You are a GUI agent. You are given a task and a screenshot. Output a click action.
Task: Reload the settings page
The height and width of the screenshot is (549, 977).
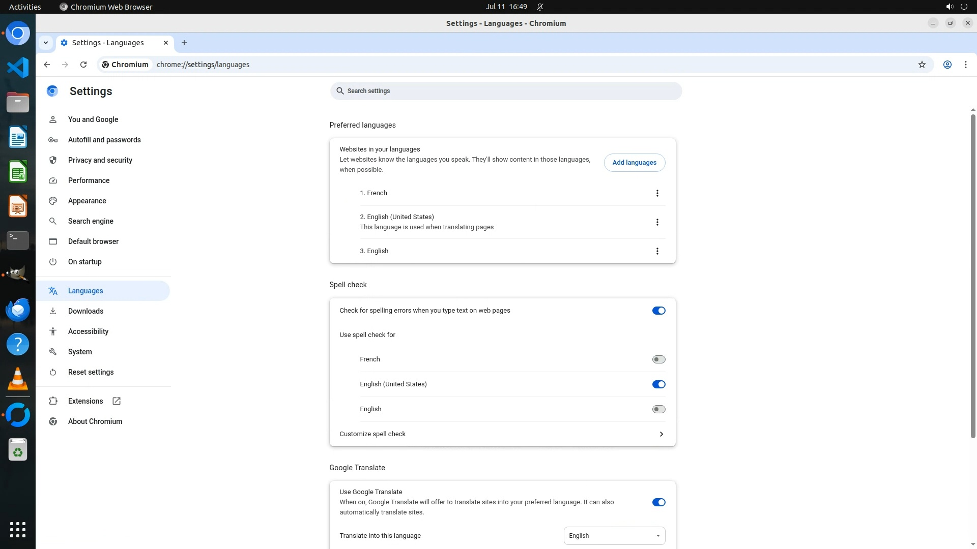pyautogui.click(x=83, y=65)
